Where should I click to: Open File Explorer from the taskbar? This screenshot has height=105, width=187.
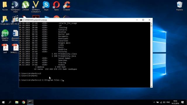pyautogui.click(x=17, y=102)
